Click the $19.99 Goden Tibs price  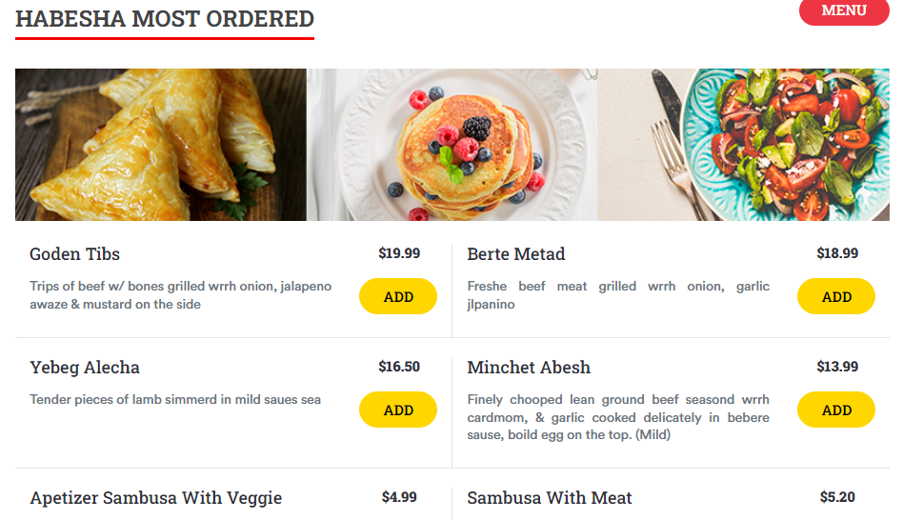(x=399, y=253)
